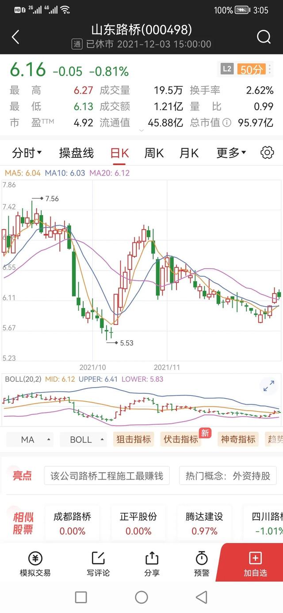Tap the 成交量 19.5万 value
Viewport: 283px width, 613px height.
168,90
